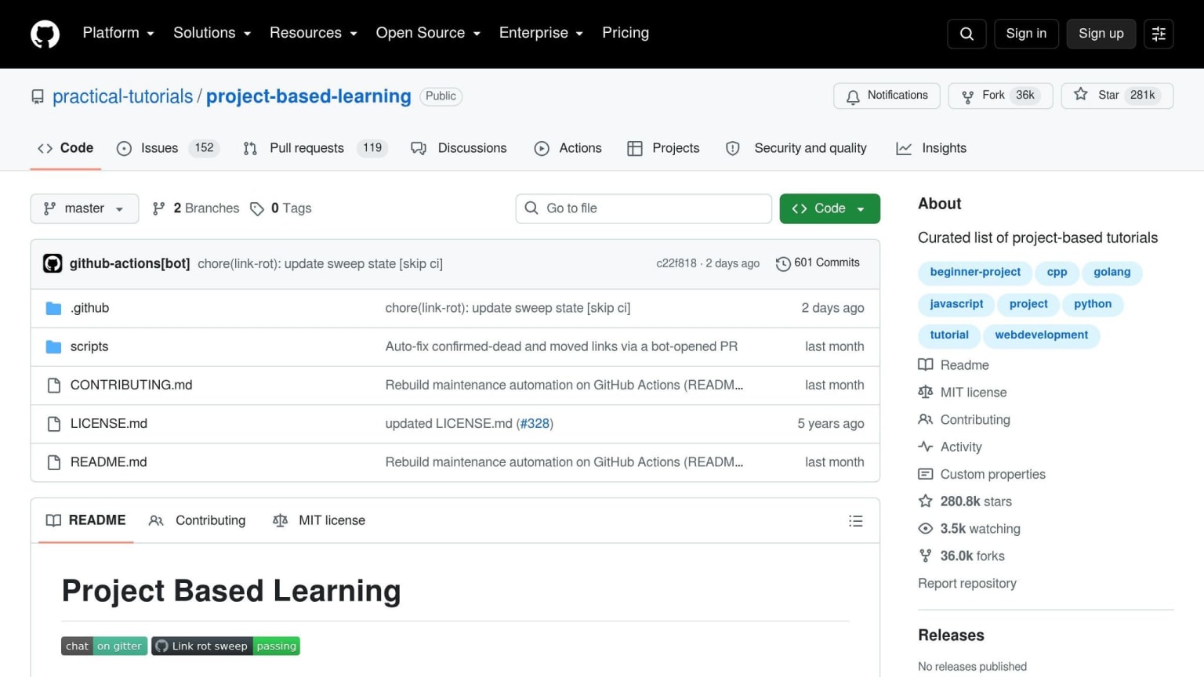Click the .github folder icon

(53, 308)
